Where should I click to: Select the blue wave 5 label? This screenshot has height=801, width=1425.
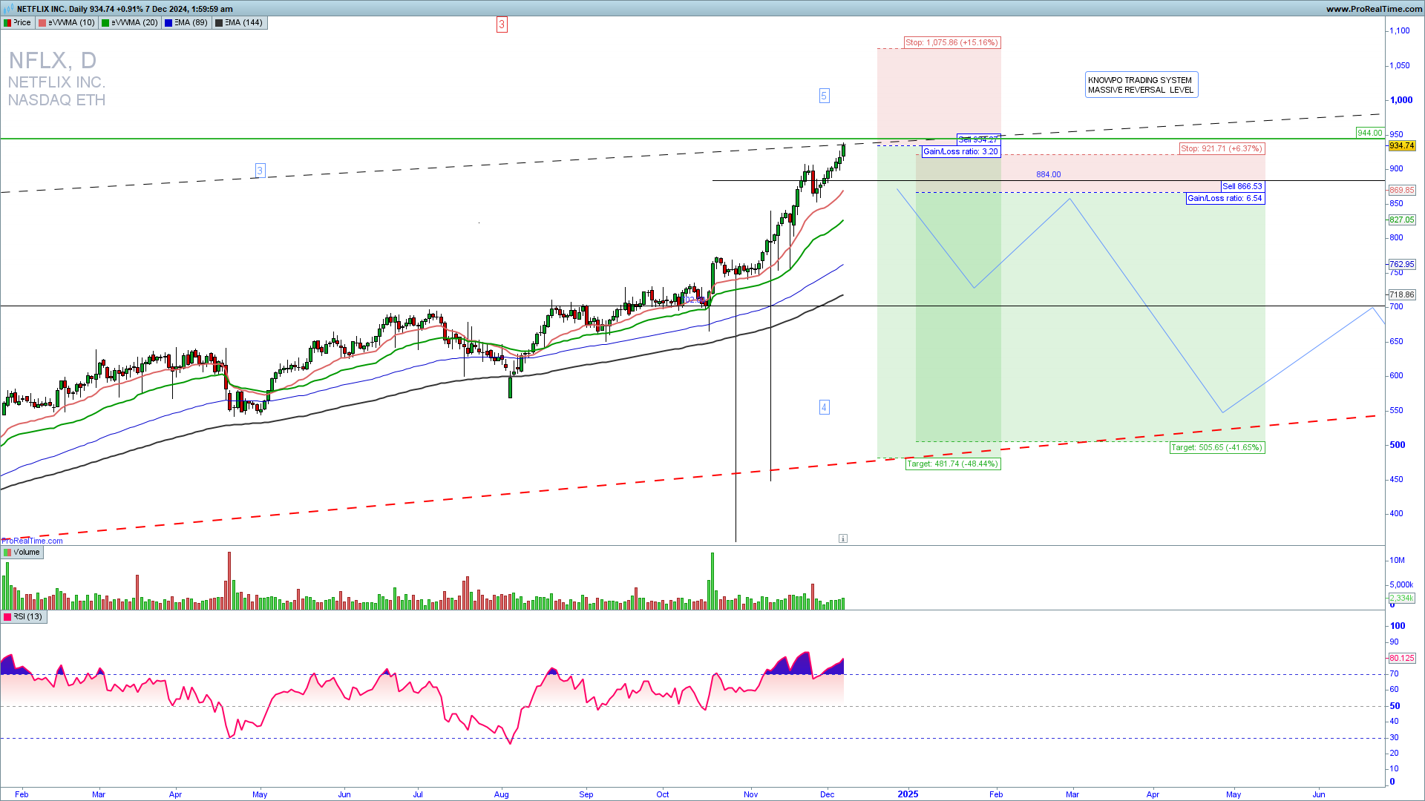click(x=824, y=96)
